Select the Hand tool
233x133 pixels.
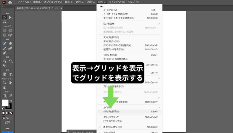10,83
